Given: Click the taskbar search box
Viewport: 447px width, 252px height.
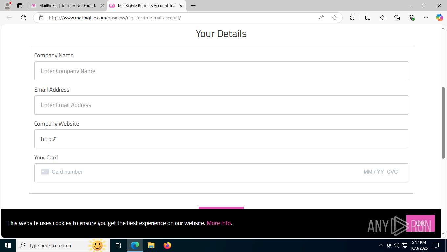Looking at the screenshot, I should pyautogui.click(x=63, y=245).
